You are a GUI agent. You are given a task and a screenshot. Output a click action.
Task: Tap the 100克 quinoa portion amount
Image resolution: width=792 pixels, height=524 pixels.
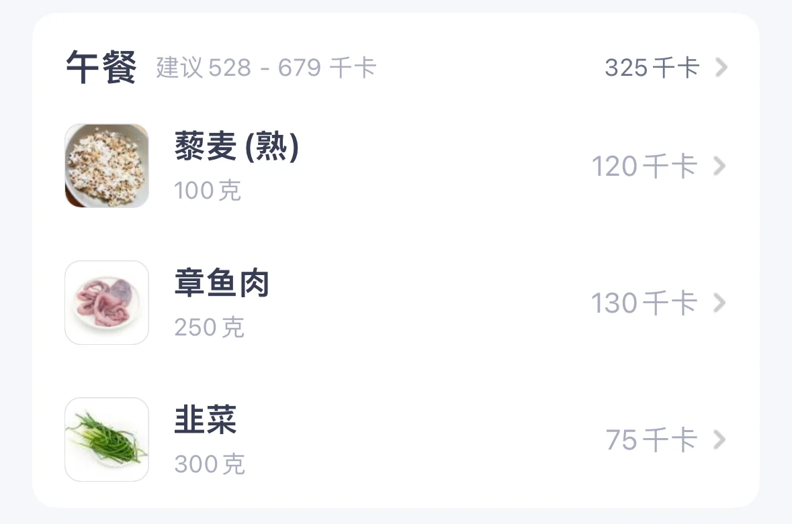(207, 191)
